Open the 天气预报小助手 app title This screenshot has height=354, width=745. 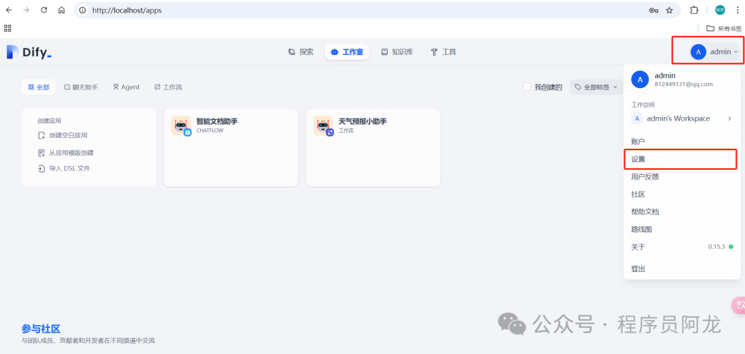363,121
